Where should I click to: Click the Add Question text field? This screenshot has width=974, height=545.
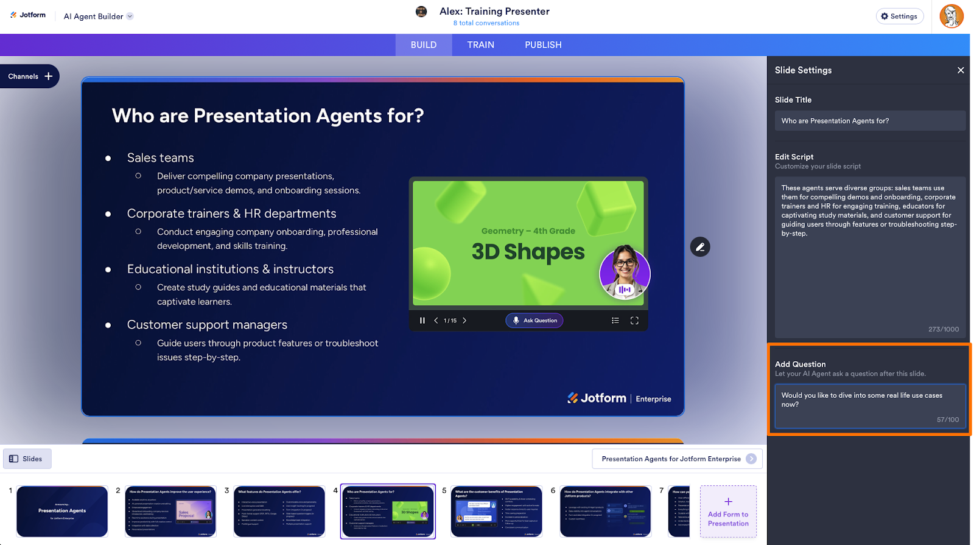pyautogui.click(x=870, y=406)
